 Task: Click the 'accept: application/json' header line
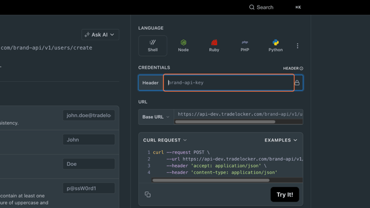coord(216,166)
